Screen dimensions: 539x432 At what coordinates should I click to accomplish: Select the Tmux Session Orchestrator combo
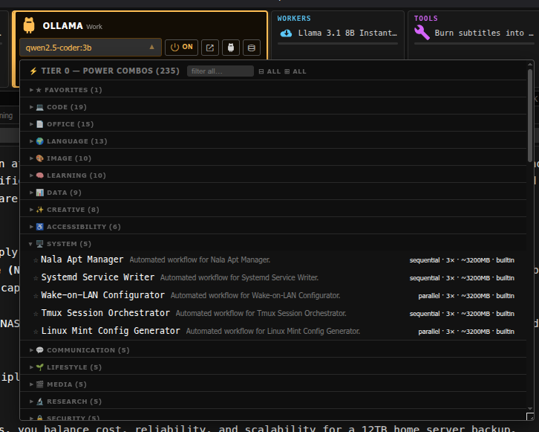pyautogui.click(x=273, y=314)
